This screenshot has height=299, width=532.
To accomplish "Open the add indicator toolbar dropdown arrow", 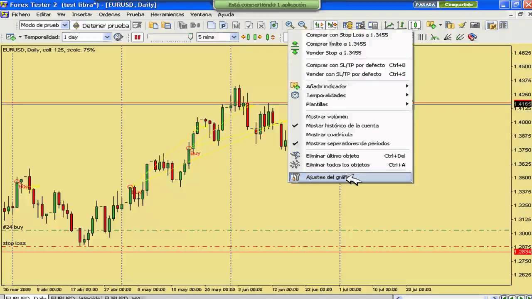I will [x=440, y=25].
